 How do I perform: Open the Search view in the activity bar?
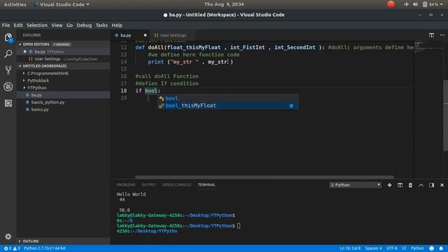click(8, 54)
